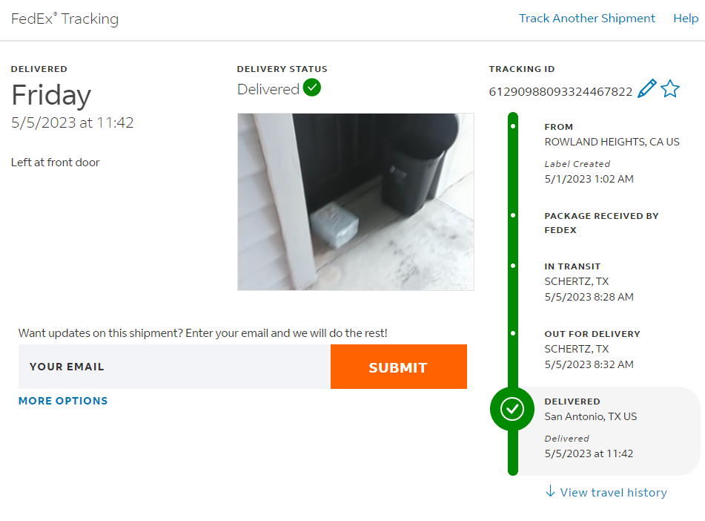This screenshot has height=521, width=705.
Task: Open the Help link
Action: pos(686,19)
